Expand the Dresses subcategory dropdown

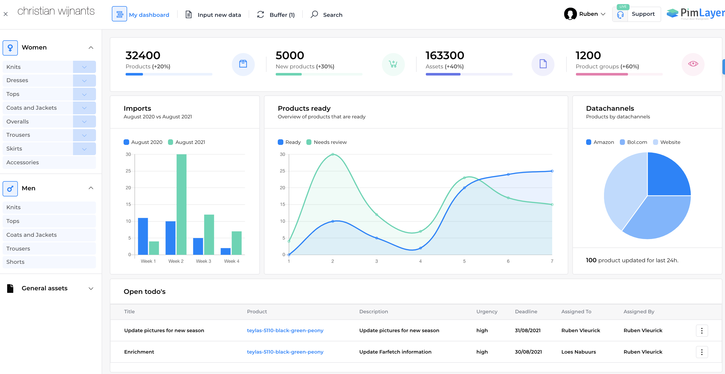pyautogui.click(x=84, y=81)
